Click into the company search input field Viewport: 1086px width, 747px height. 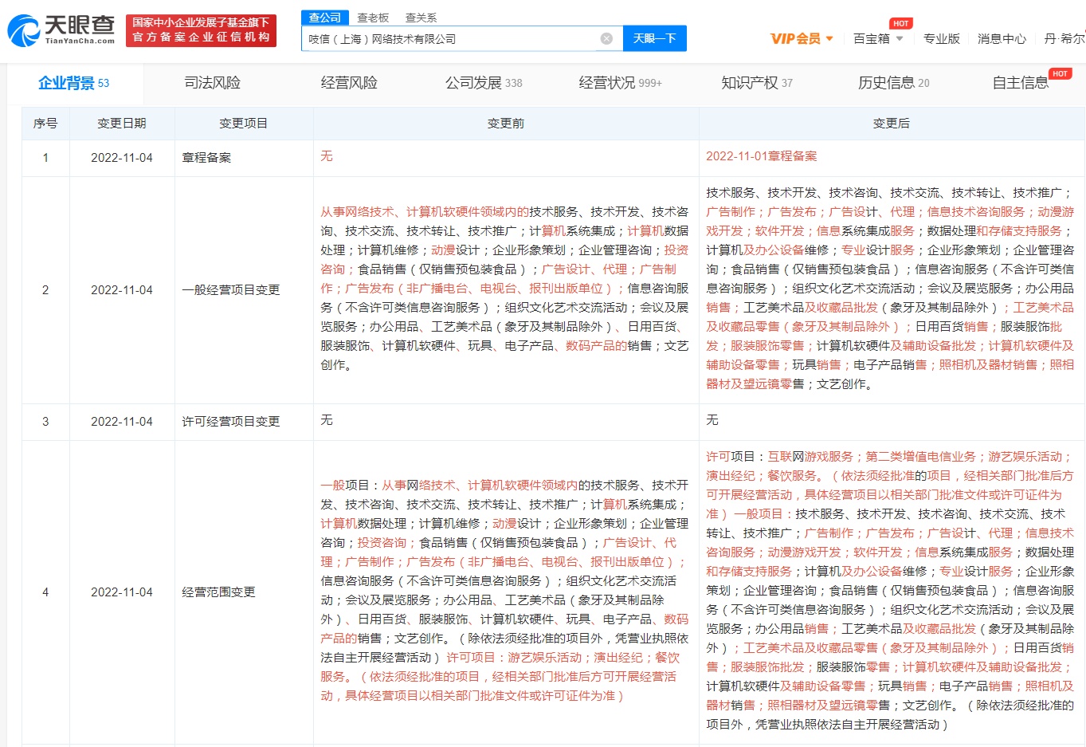click(450, 38)
